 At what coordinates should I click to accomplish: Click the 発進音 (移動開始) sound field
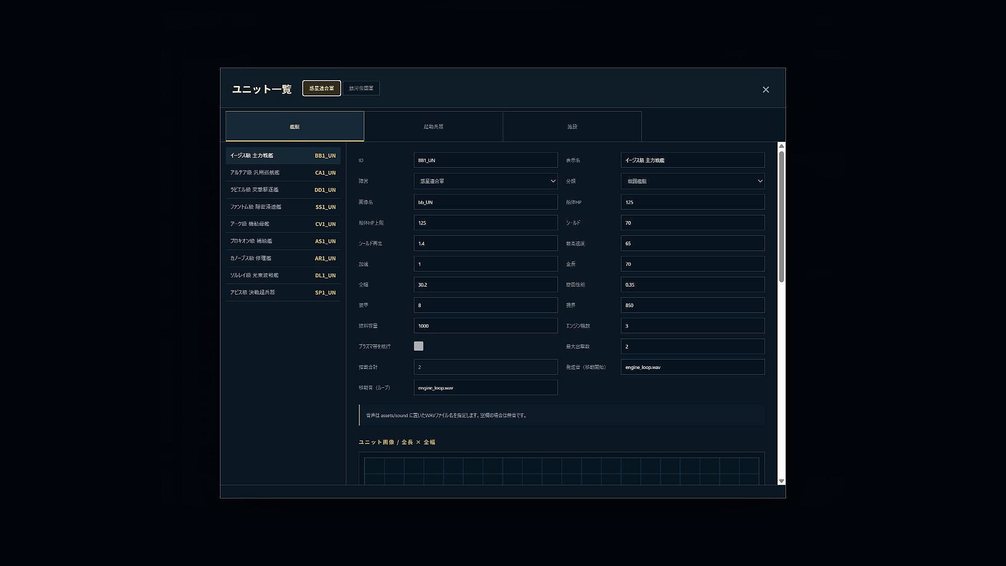693,367
